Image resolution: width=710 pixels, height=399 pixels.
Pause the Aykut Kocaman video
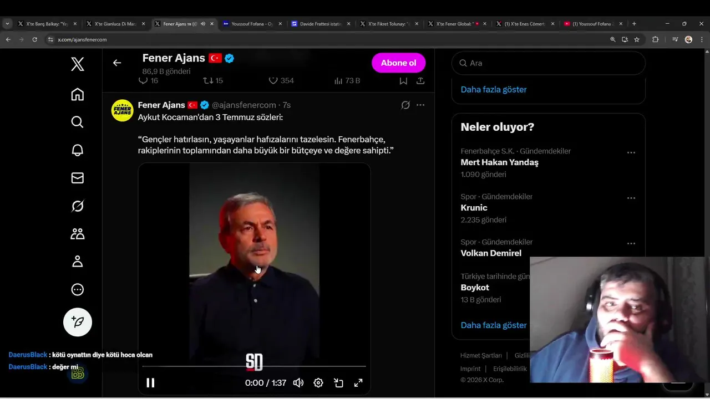coord(150,382)
